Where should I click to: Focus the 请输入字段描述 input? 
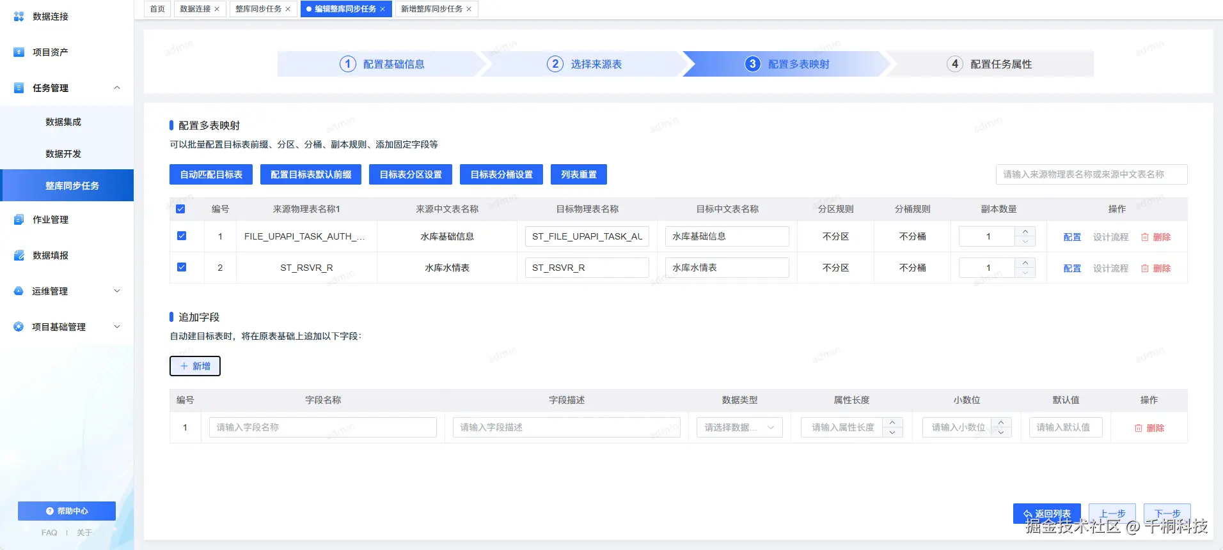566,427
